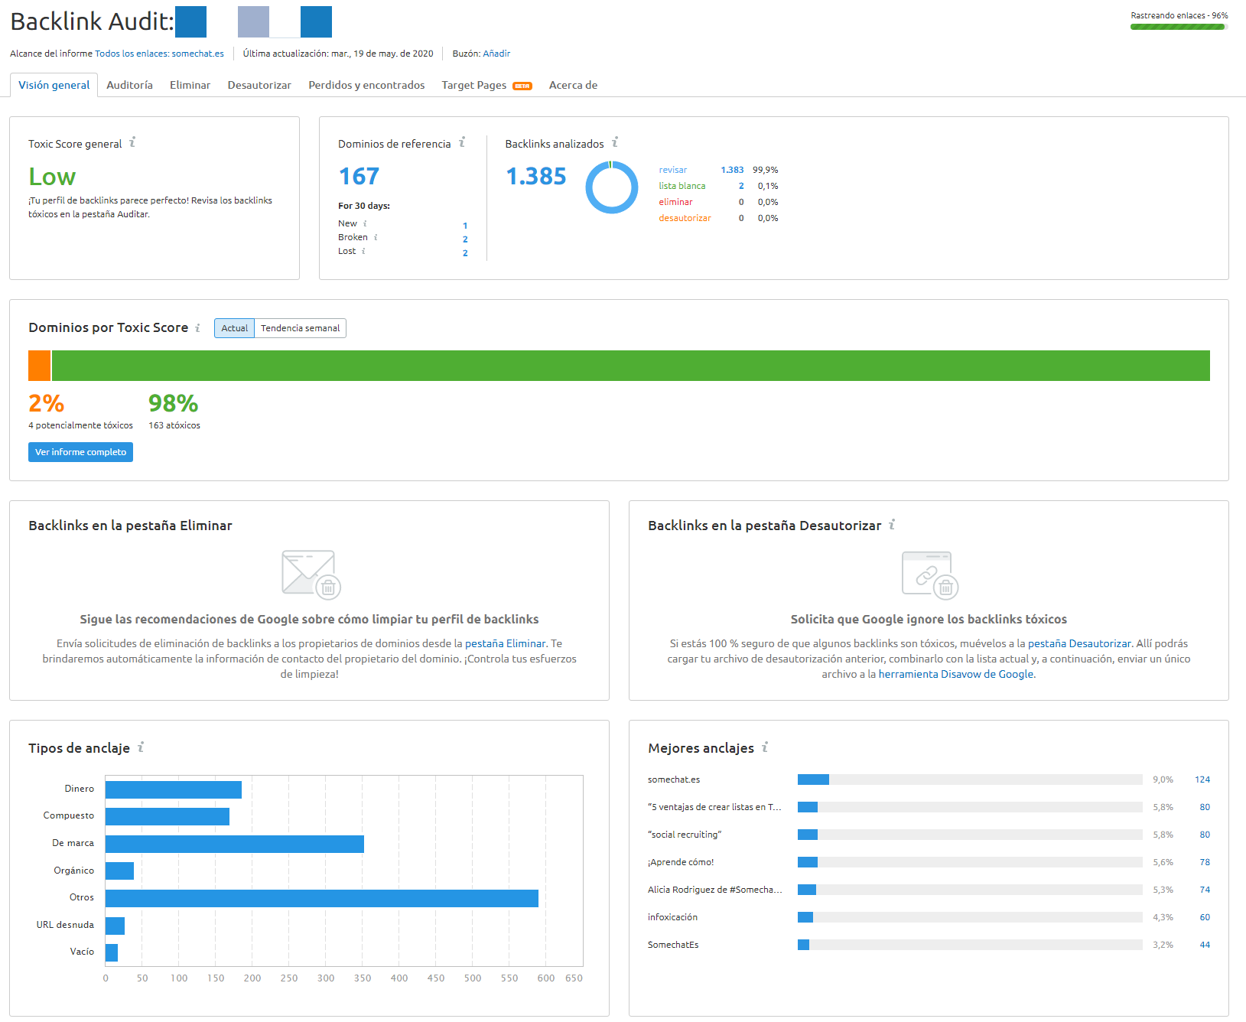This screenshot has width=1246, height=1022.
Task: Click the lista blanca count 2
Action: pyautogui.click(x=741, y=186)
